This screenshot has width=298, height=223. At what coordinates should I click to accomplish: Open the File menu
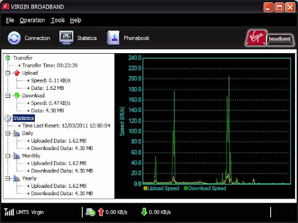click(10, 20)
